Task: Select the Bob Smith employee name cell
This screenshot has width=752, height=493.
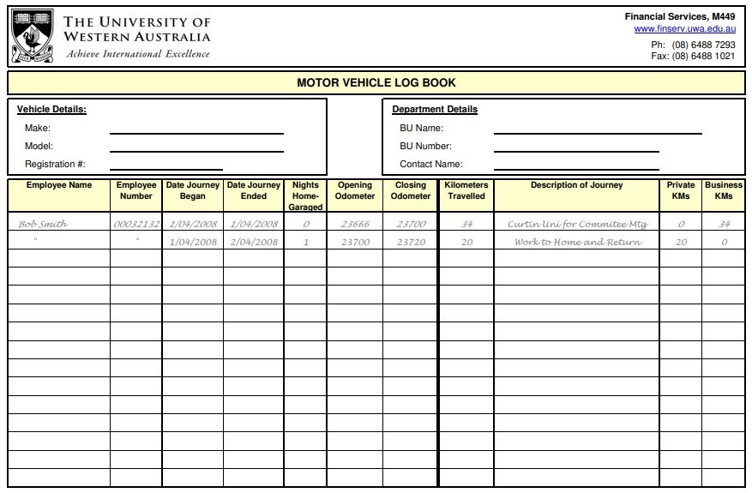Action: pos(44,224)
